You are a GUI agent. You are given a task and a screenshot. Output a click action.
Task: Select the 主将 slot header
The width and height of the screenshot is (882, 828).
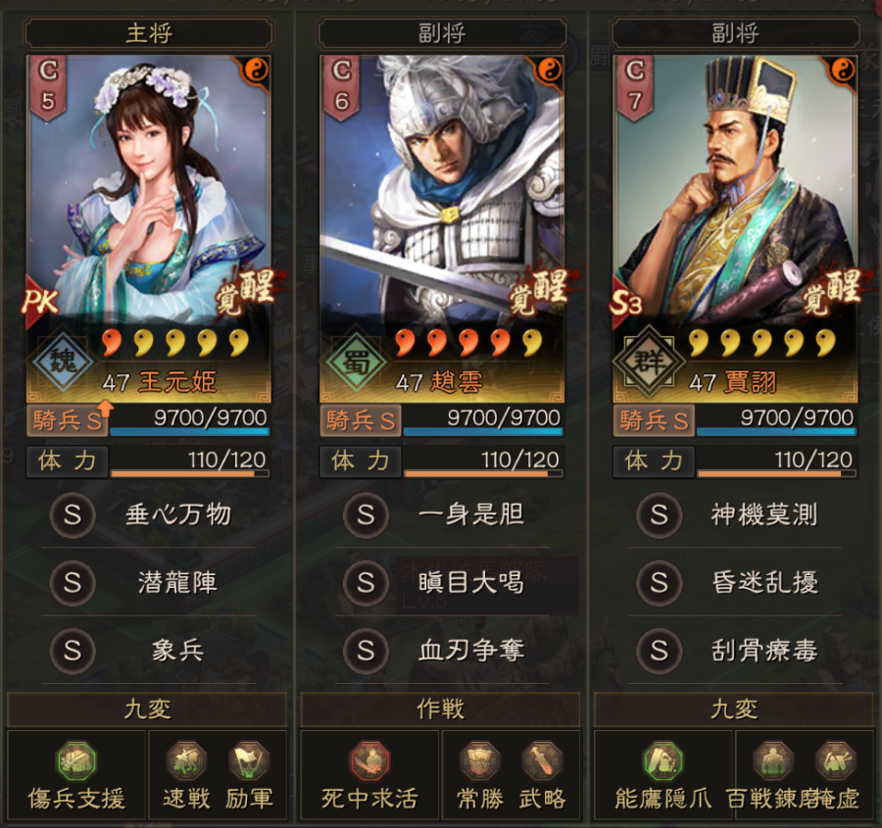149,32
